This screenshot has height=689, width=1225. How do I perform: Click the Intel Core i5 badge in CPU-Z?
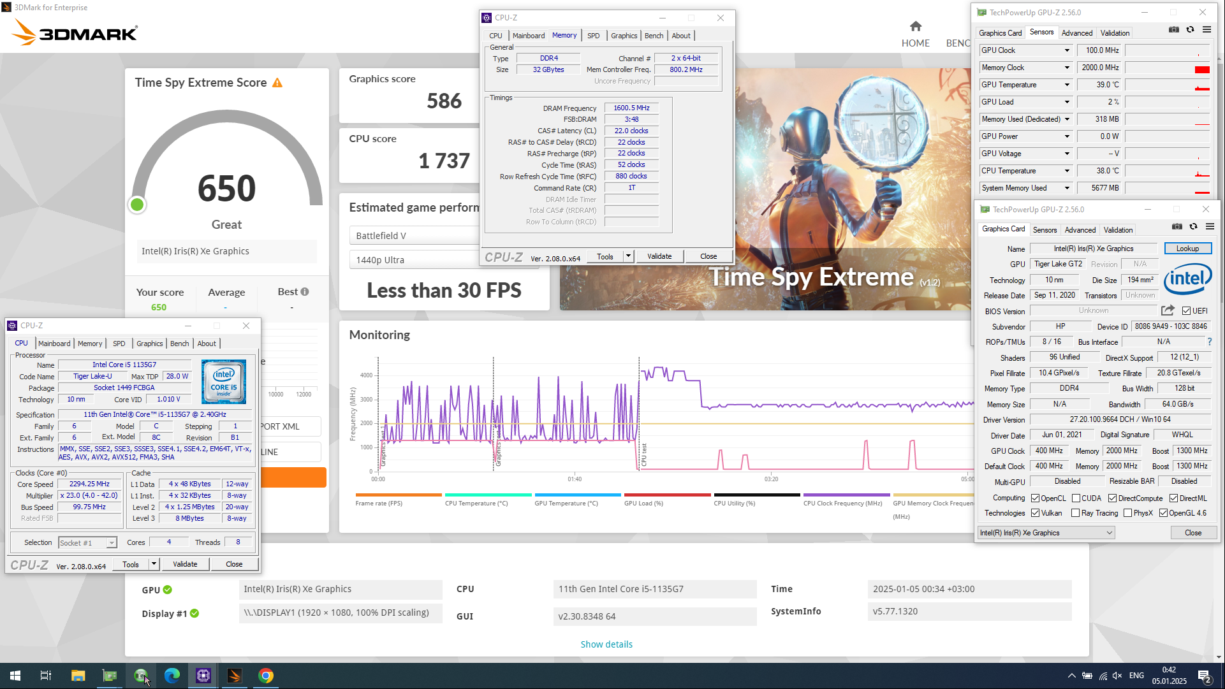224,381
